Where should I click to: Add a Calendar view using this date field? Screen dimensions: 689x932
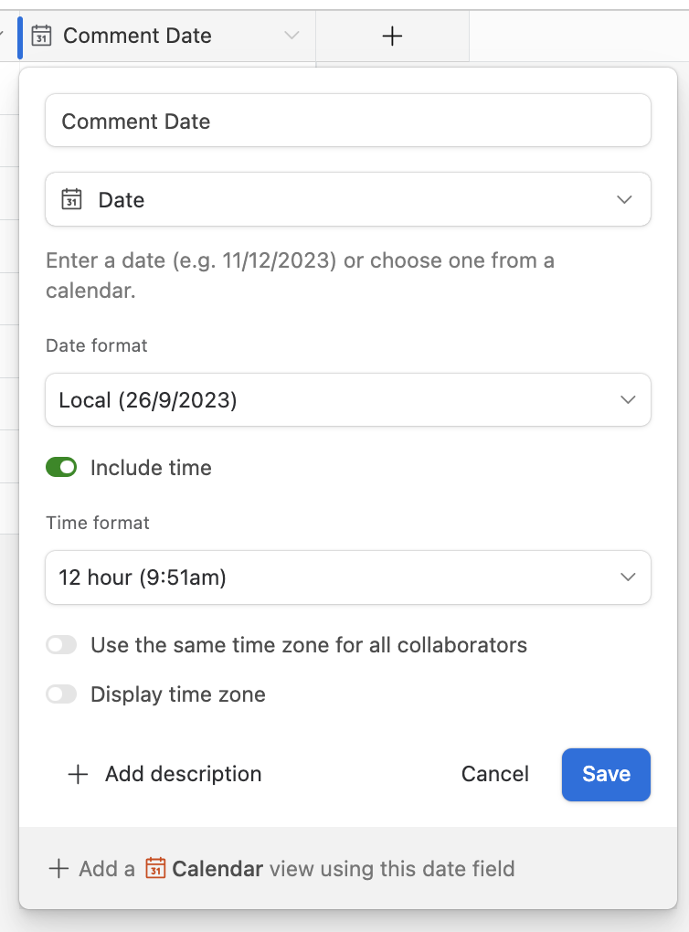pyautogui.click(x=281, y=868)
